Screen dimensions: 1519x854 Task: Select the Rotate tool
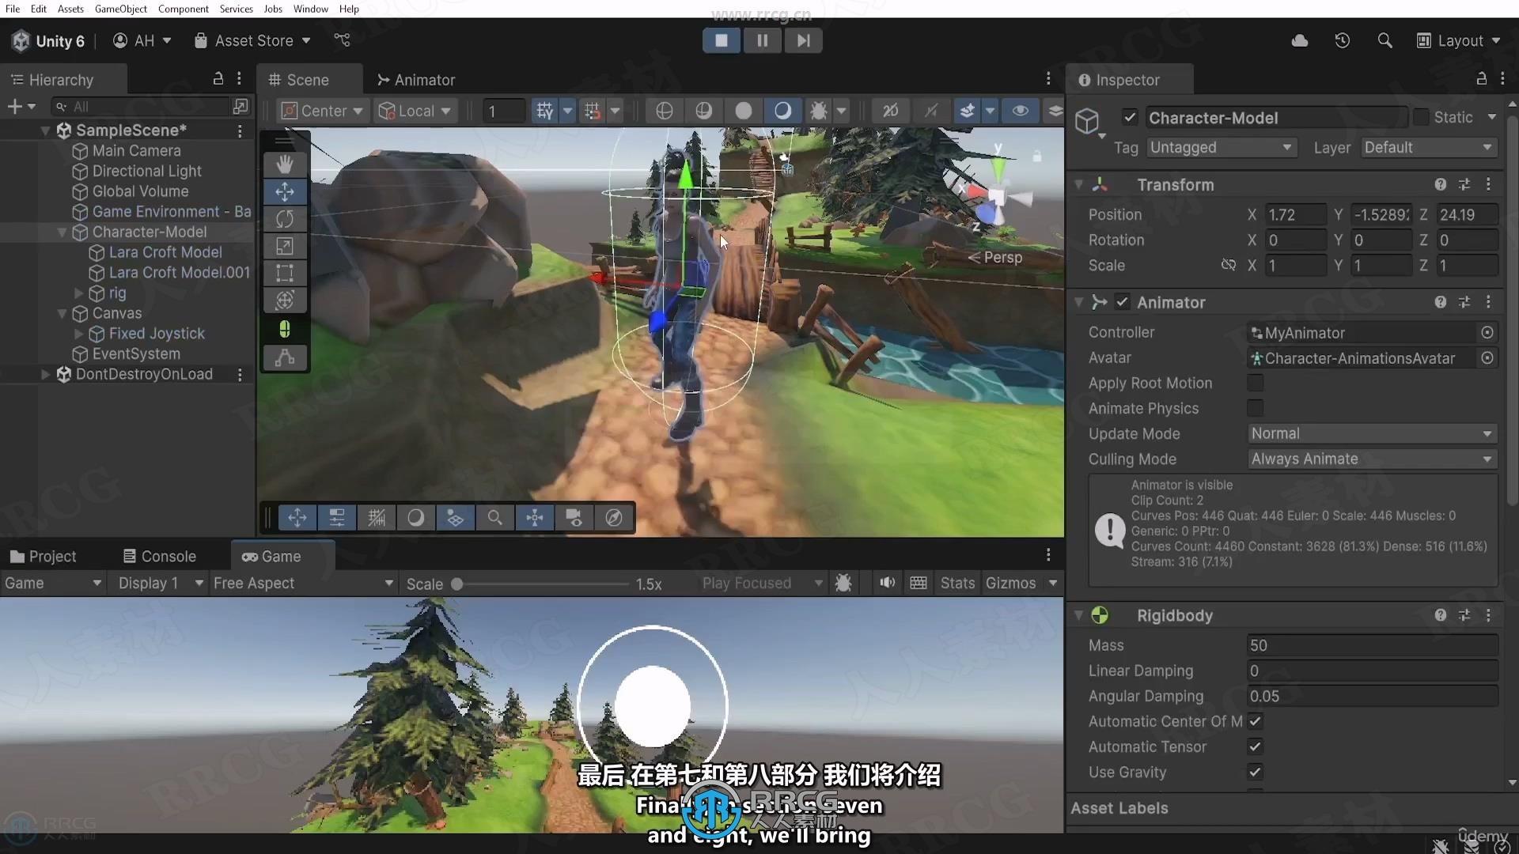pyautogui.click(x=285, y=218)
